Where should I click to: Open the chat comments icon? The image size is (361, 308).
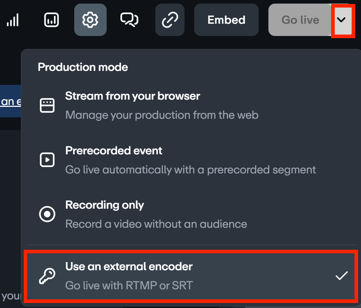(x=129, y=20)
